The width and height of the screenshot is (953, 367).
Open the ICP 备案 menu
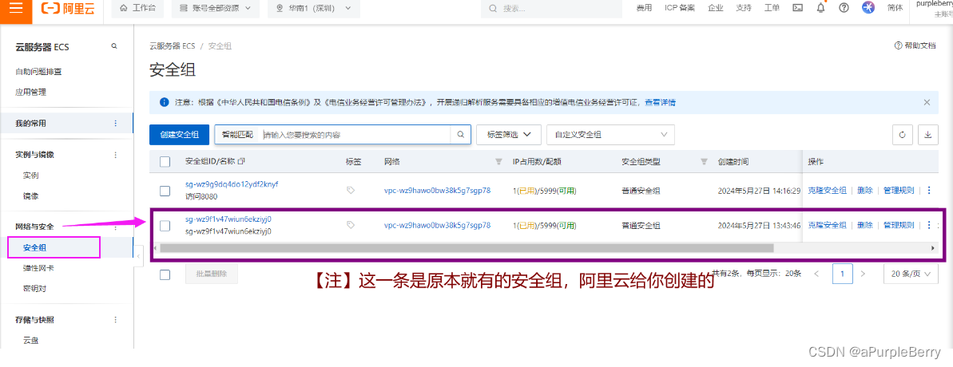coord(680,8)
